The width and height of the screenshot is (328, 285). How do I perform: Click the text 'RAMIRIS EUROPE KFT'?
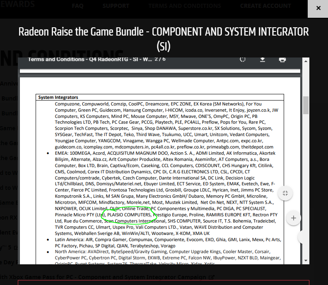point(228,215)
